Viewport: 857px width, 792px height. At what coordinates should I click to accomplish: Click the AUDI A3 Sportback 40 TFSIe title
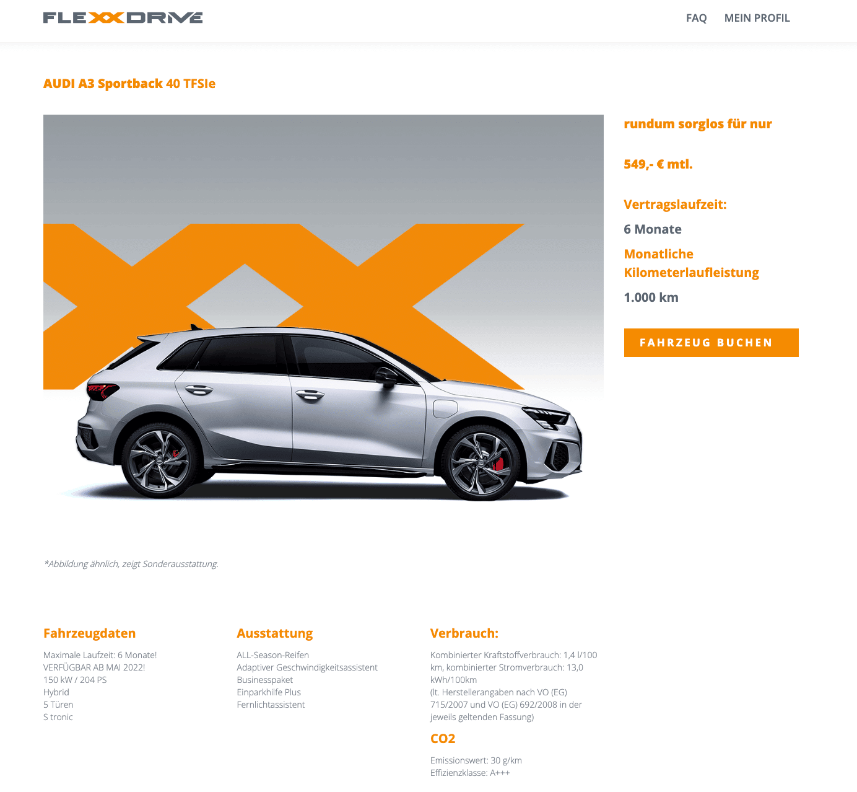(x=129, y=84)
